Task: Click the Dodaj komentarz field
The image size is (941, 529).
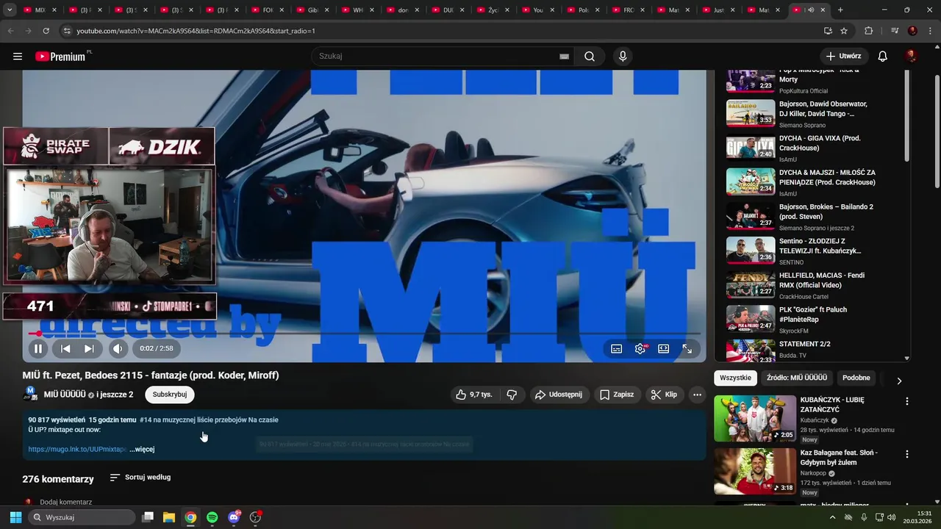Action: [x=66, y=502]
